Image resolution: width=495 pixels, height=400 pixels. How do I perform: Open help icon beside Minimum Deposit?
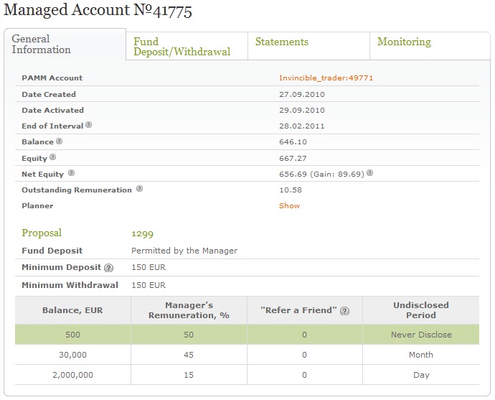pos(108,268)
